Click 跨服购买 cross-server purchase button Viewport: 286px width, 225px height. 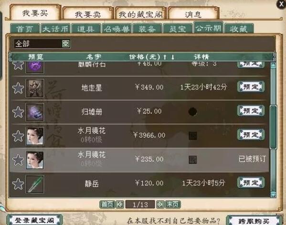coord(254,221)
